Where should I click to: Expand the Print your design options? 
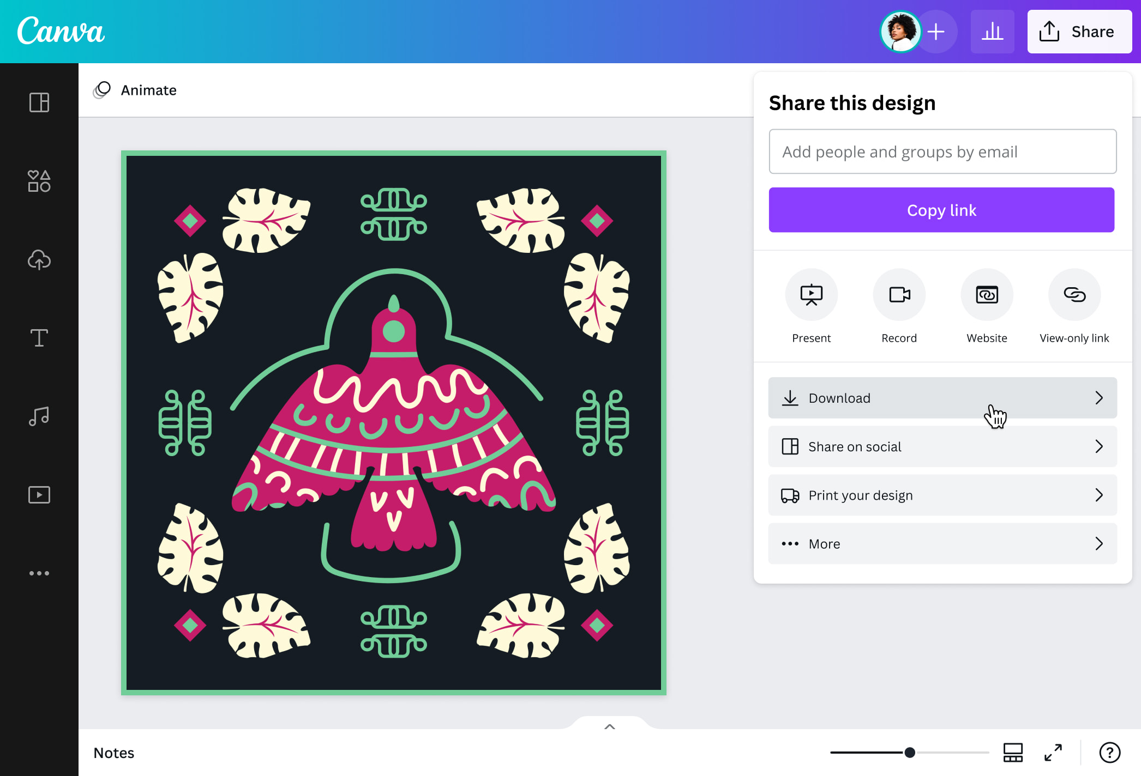[x=942, y=495]
